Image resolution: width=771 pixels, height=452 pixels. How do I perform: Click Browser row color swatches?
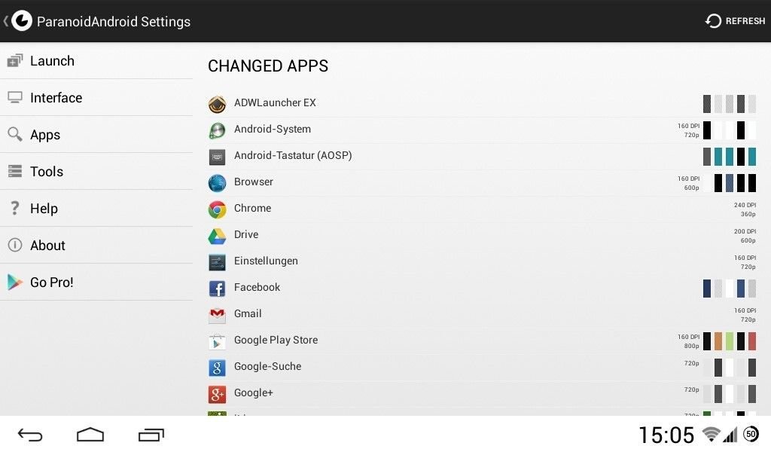[729, 183]
